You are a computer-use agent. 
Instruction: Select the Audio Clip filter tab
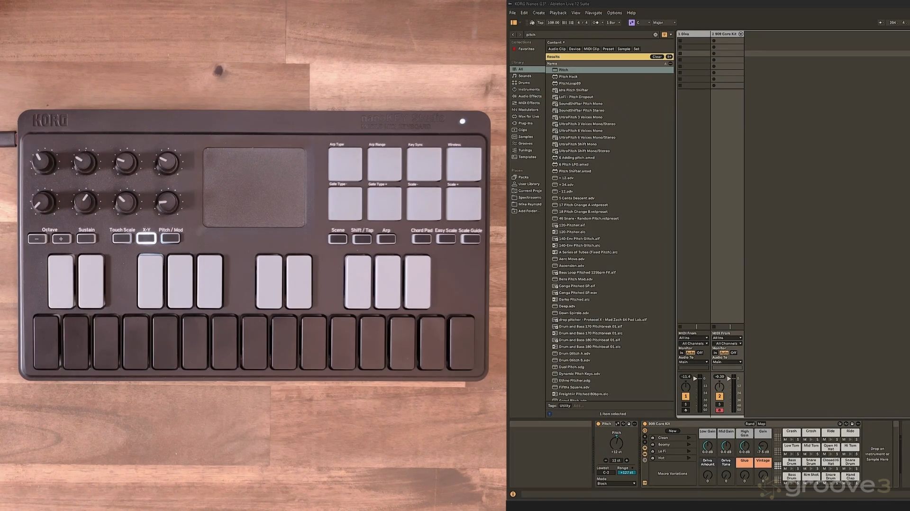(557, 49)
